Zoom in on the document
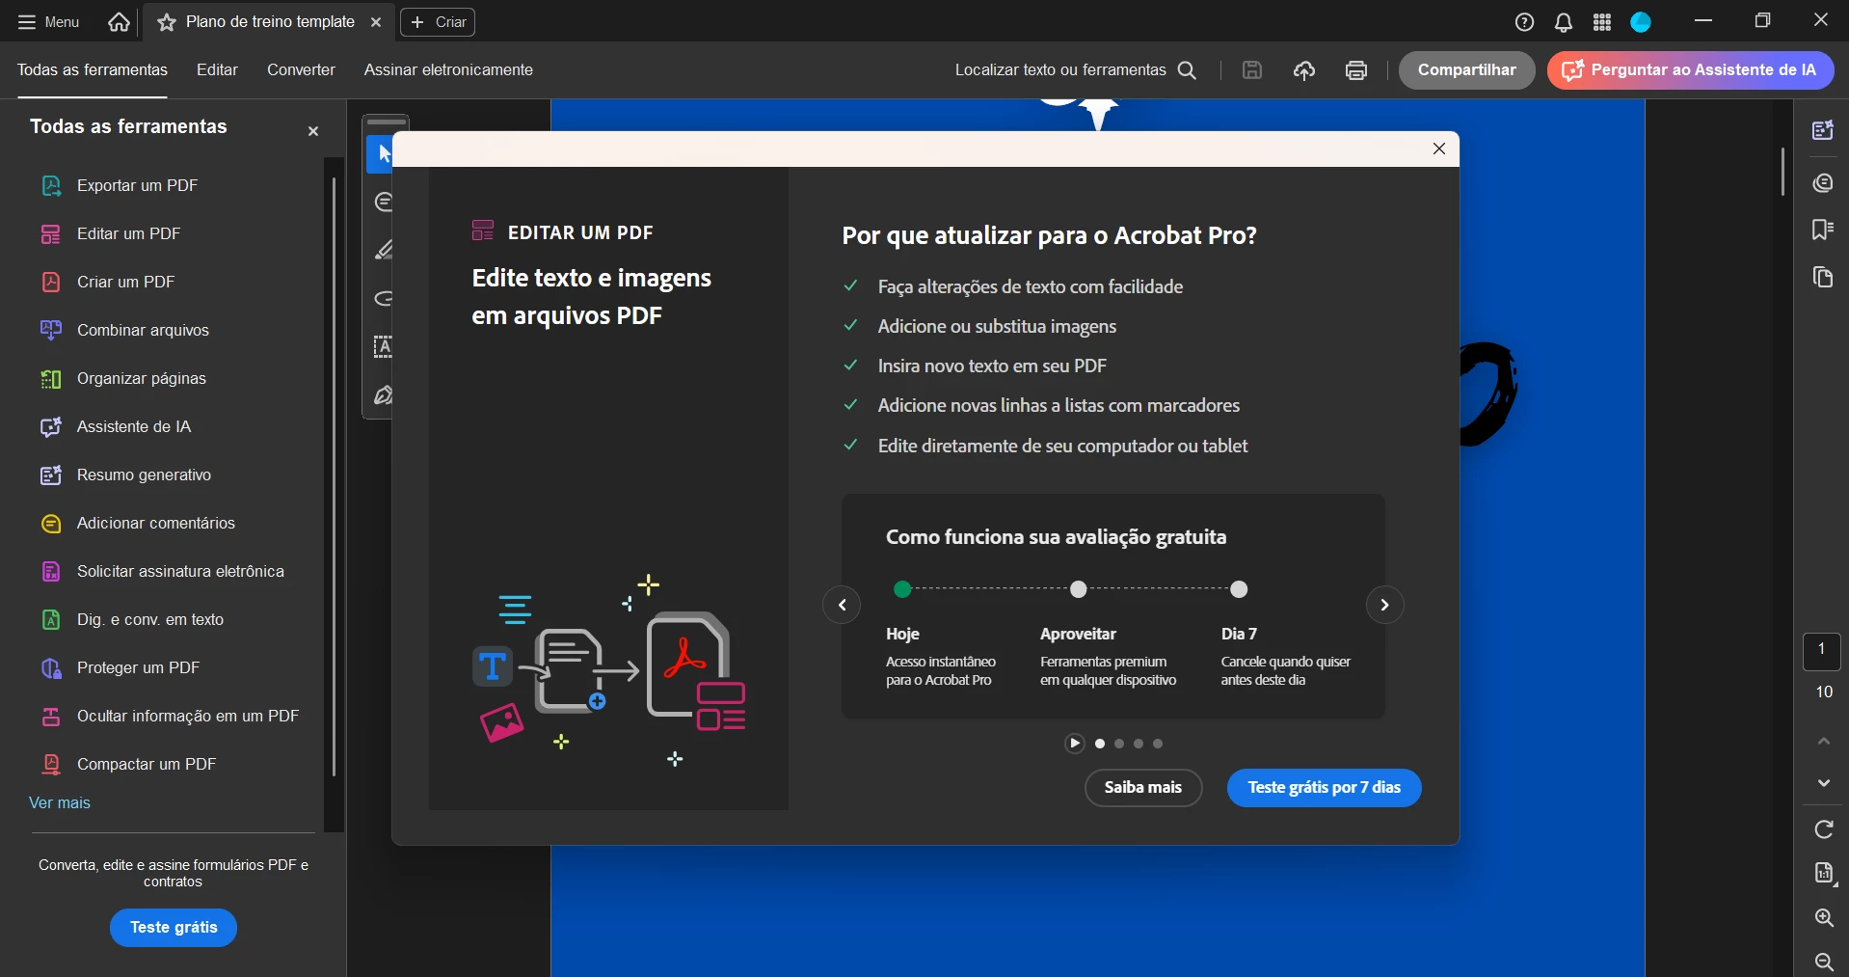Image resolution: width=1849 pixels, height=977 pixels. point(1824,917)
